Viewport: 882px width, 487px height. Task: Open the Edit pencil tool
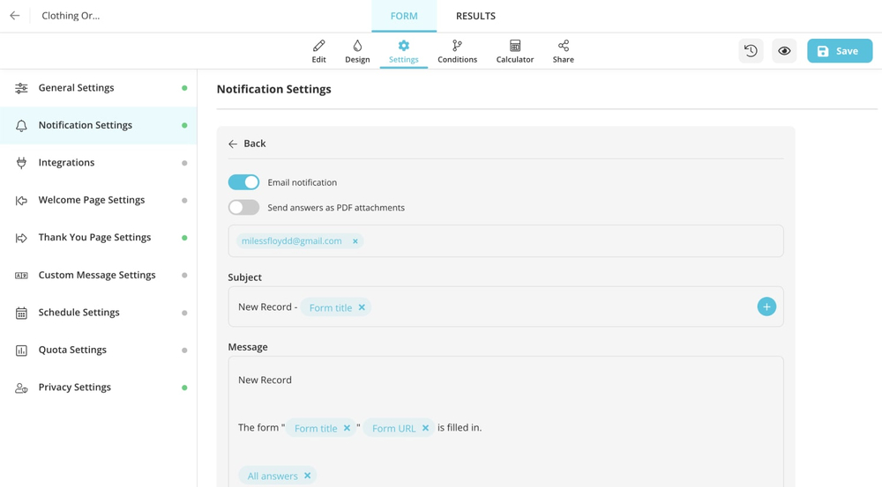[x=318, y=51]
